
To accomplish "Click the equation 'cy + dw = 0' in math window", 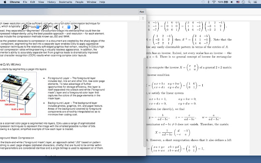I will (x=187, y=104).
